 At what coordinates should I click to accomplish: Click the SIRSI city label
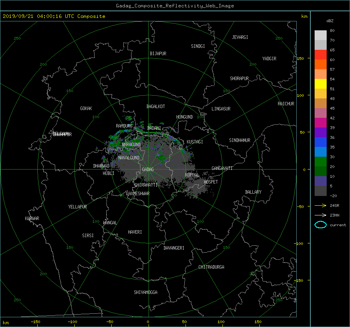[88, 236]
